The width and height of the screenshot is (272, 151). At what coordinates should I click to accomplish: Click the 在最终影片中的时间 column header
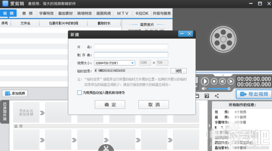click(64, 23)
